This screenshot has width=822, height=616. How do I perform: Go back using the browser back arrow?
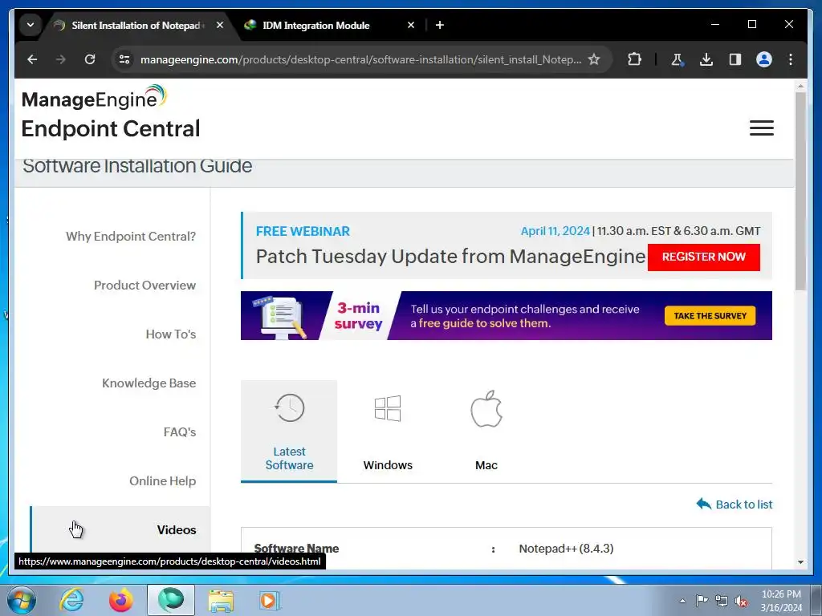pos(32,59)
